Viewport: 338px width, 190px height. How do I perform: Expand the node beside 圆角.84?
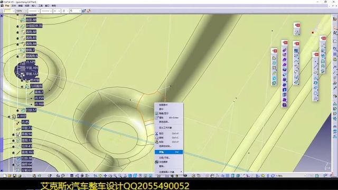pos(17,44)
